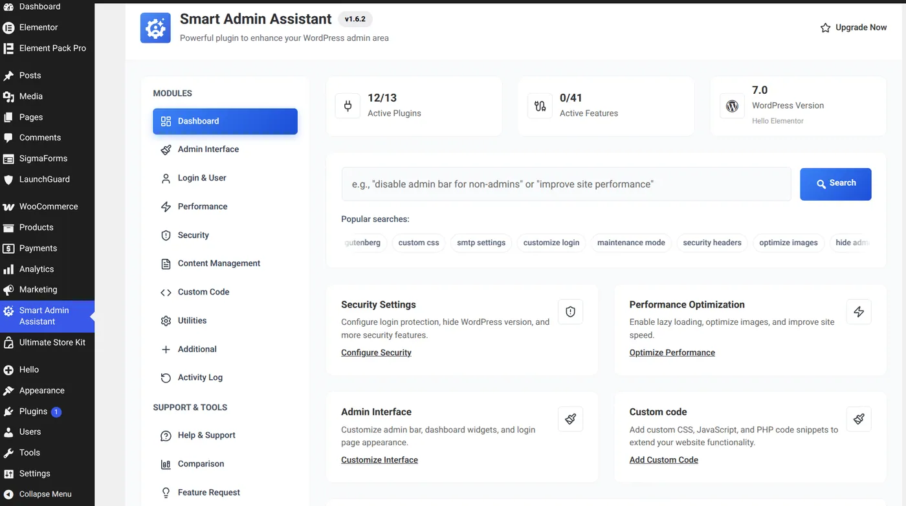Open the Performance module

click(225, 206)
